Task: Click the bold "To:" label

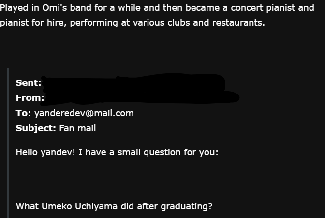Action: coord(23,113)
